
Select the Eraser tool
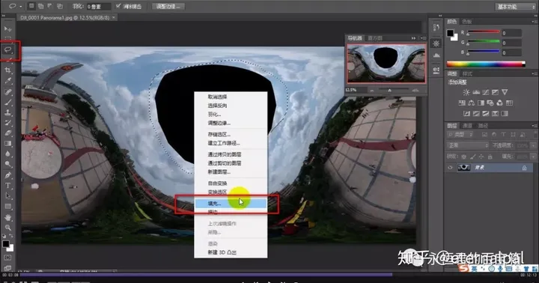pyautogui.click(x=7, y=133)
